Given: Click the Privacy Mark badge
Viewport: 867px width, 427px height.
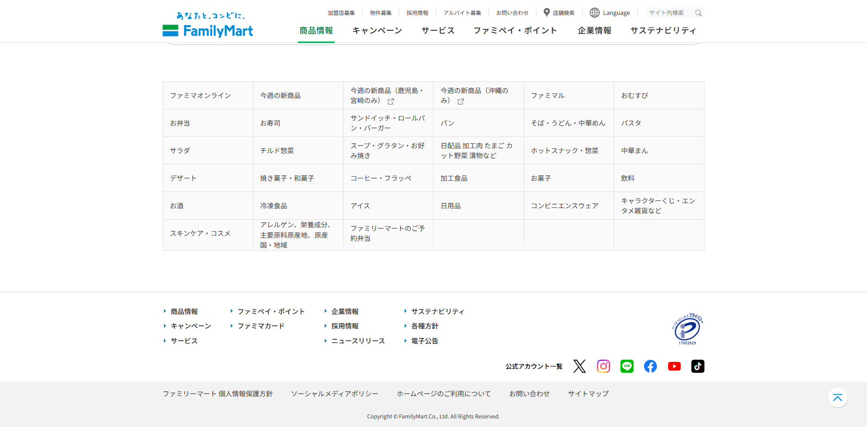Looking at the screenshot, I should tap(687, 329).
